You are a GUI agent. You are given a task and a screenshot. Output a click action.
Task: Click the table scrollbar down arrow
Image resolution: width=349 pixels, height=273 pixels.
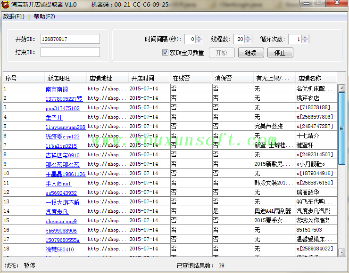point(341,252)
